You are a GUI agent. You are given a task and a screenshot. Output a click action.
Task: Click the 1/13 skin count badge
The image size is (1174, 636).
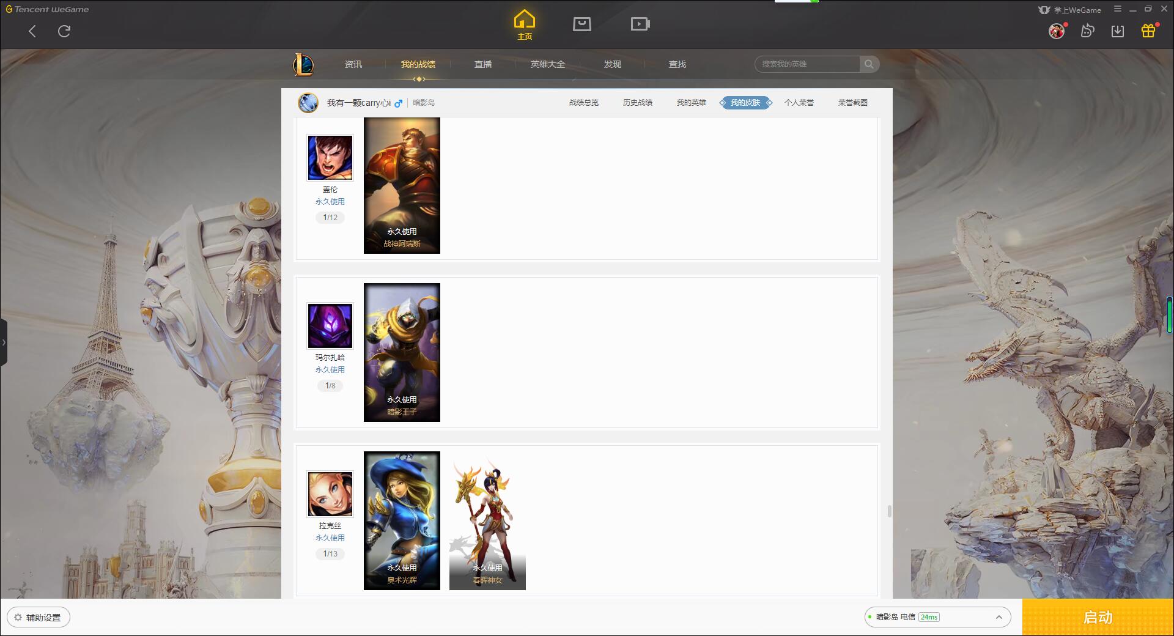point(330,554)
